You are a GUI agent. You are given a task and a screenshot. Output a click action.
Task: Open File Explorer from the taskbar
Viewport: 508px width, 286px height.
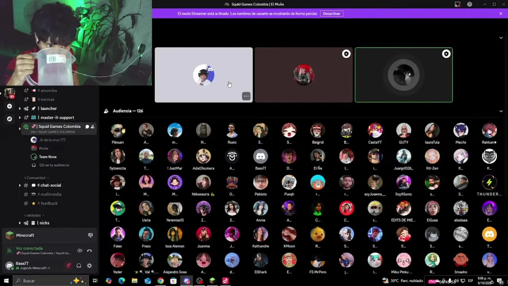point(135,281)
